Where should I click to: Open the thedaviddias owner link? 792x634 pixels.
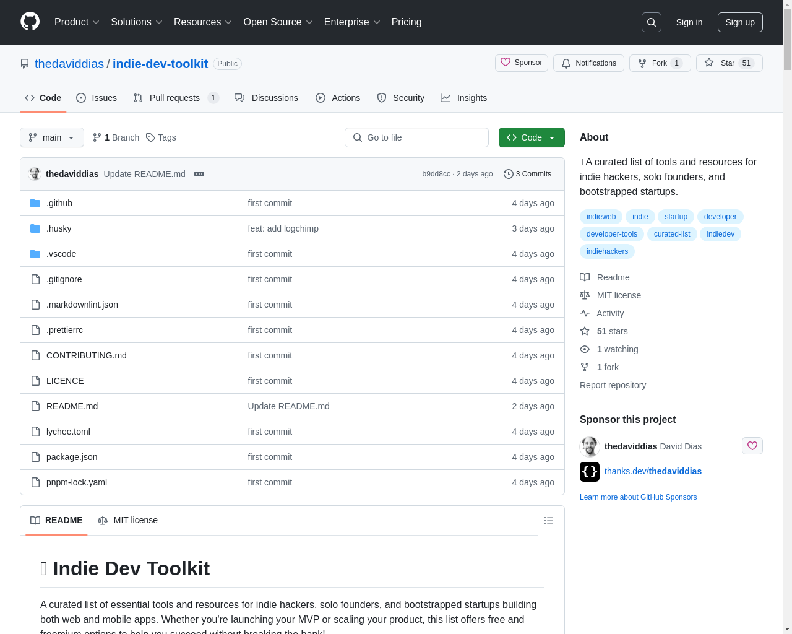tap(69, 64)
